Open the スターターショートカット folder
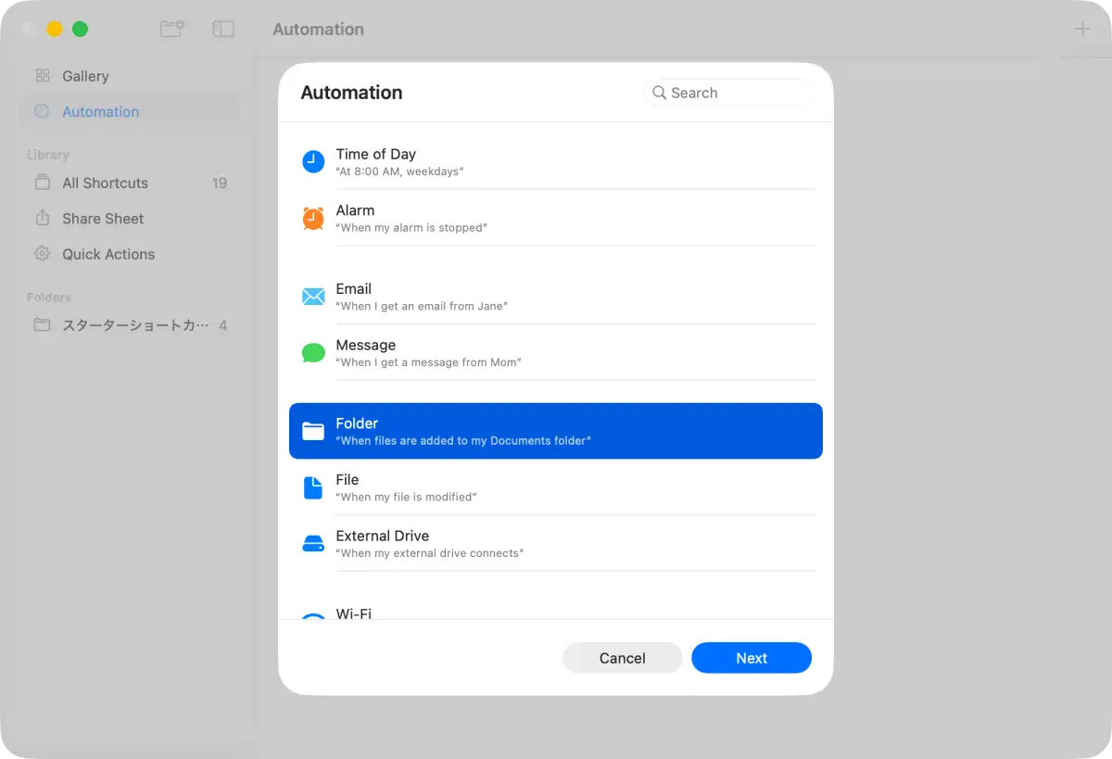 pyautogui.click(x=134, y=325)
